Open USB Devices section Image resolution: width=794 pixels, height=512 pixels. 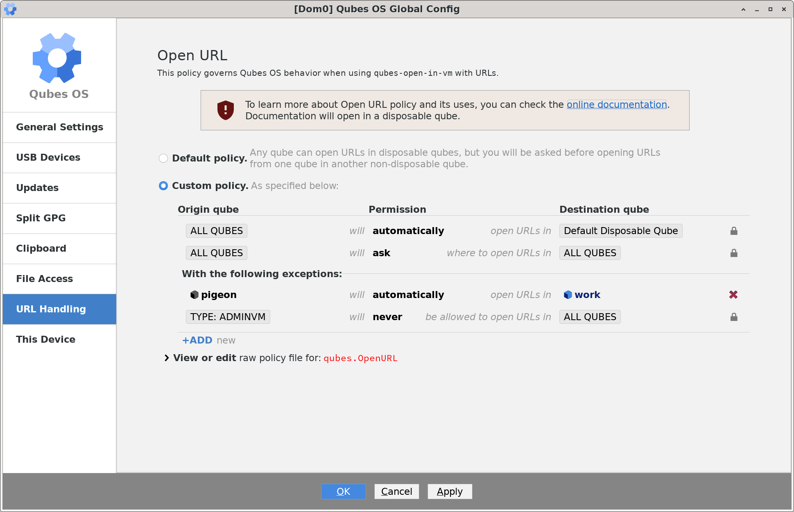coord(59,157)
